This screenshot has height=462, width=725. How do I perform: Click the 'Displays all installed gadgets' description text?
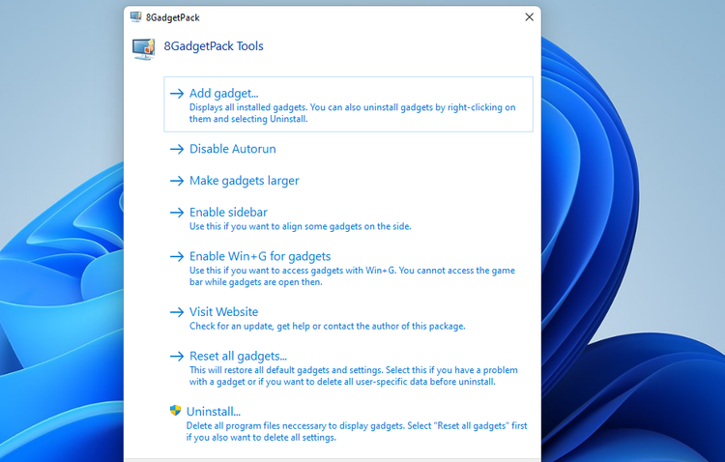352,113
